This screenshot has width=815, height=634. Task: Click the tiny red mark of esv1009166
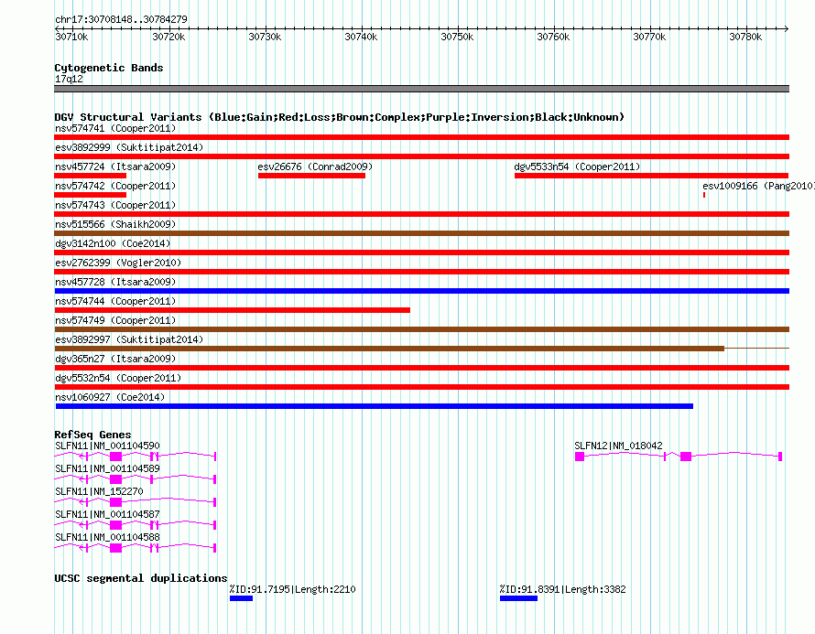coord(704,195)
